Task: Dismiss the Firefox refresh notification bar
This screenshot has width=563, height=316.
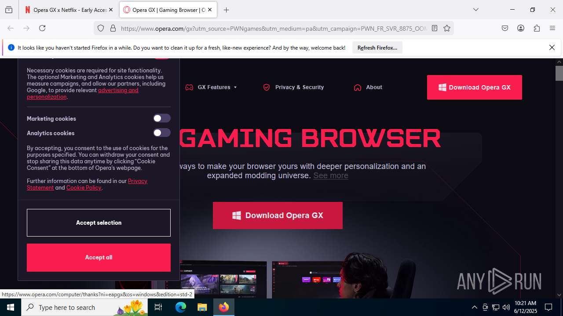Action: (x=552, y=47)
